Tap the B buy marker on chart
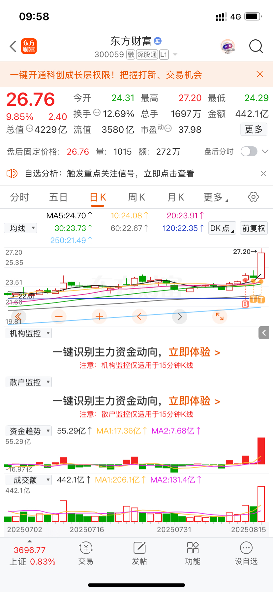 click(x=245, y=304)
